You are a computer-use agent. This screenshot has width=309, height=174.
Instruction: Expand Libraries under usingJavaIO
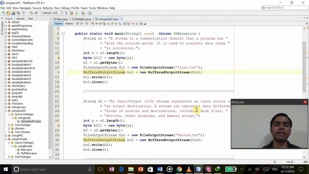coord(9,129)
